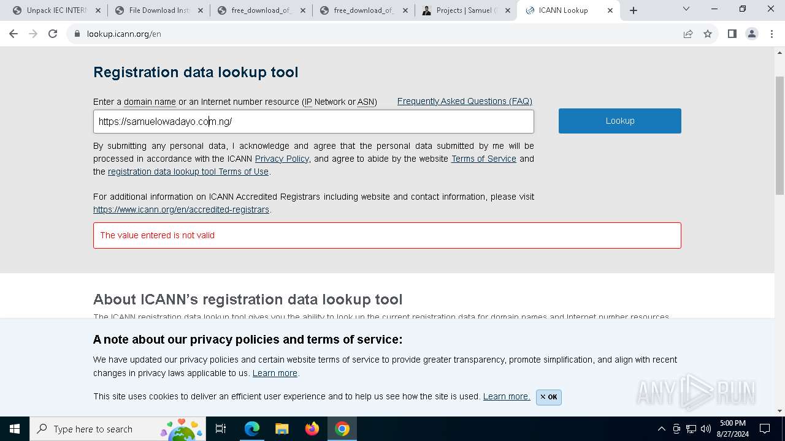This screenshot has width=785, height=441.
Task: Reload the current page
Action: (x=53, y=34)
